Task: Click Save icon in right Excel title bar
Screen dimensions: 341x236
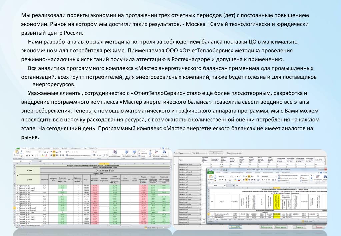Action: coord(211,170)
